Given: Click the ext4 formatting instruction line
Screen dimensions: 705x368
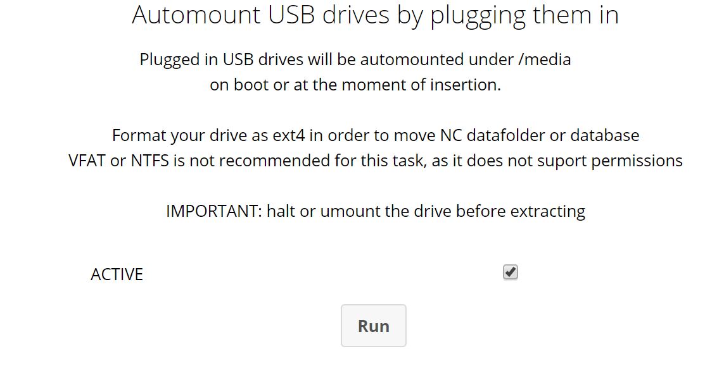Looking at the screenshot, I should [376, 135].
